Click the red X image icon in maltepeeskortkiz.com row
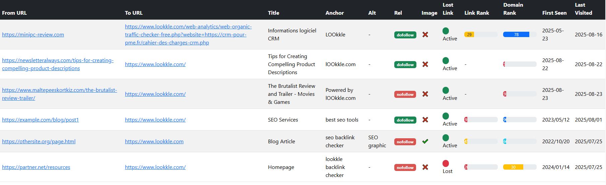 [425, 94]
